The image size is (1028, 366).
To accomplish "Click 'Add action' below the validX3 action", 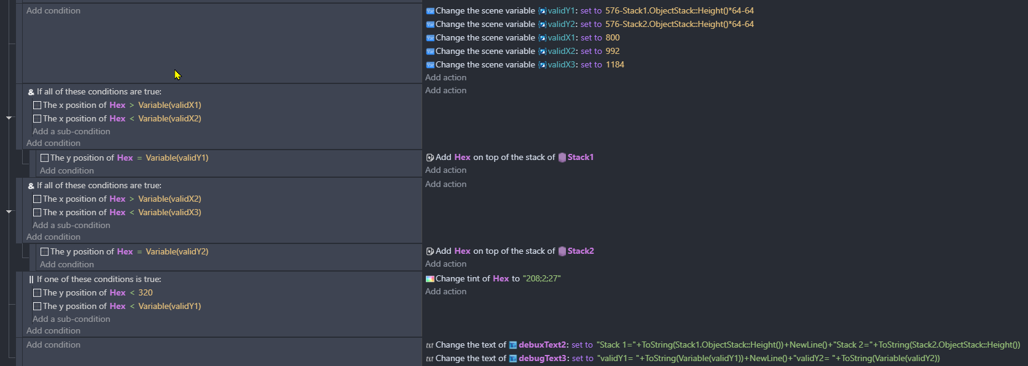I will click(x=445, y=78).
